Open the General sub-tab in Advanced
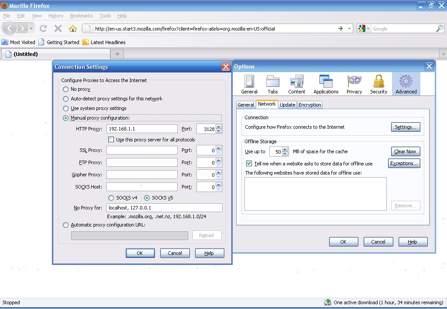The height and width of the screenshot is (309, 447). [x=246, y=105]
